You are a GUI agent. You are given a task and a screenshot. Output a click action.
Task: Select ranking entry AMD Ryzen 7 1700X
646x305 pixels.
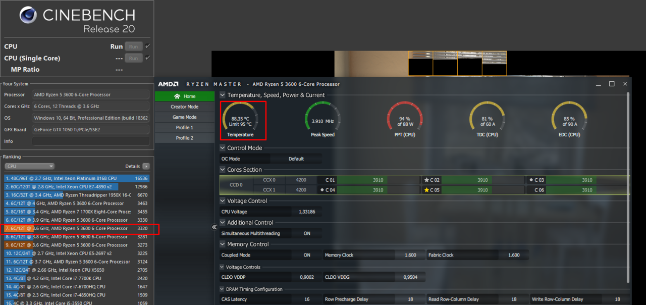(76, 212)
